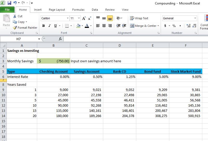208x141 pixels.
Task: Open the font name Calibri dropdown
Action: pyautogui.click(x=68, y=18)
